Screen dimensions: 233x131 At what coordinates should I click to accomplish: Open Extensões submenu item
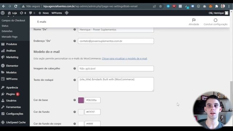pos(7,31)
